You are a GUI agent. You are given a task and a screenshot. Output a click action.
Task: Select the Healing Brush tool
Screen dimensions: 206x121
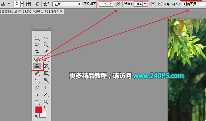(x=37, y=59)
